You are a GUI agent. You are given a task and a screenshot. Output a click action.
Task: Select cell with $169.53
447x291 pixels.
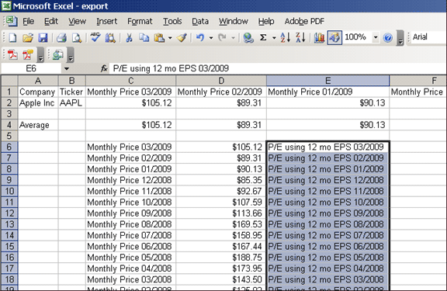click(221, 224)
